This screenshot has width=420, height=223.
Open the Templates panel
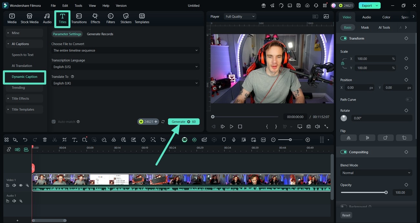point(142,18)
